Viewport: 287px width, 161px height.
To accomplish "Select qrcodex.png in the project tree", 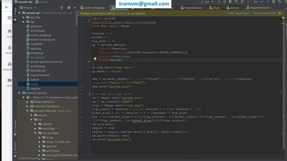I will pyautogui.click(x=36, y=66).
